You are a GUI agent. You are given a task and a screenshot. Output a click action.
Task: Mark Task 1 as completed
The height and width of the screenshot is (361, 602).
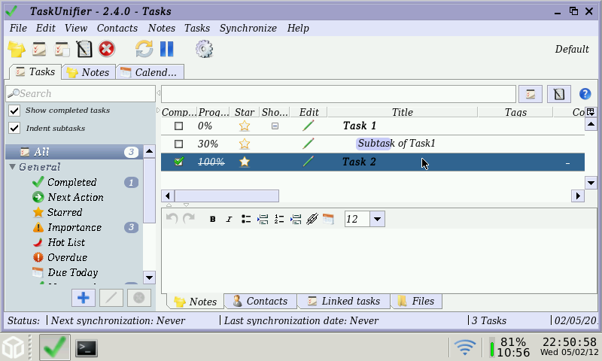coord(178,126)
